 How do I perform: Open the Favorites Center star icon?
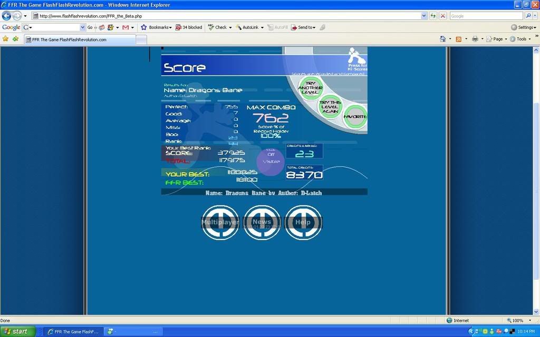pyautogui.click(x=6, y=39)
